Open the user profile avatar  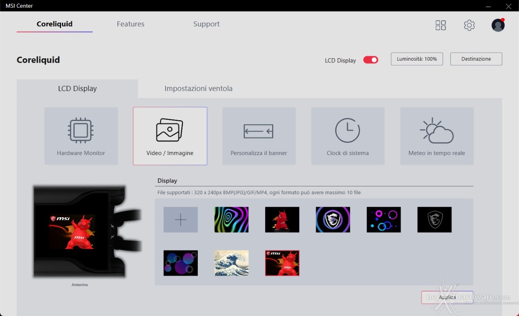click(498, 25)
